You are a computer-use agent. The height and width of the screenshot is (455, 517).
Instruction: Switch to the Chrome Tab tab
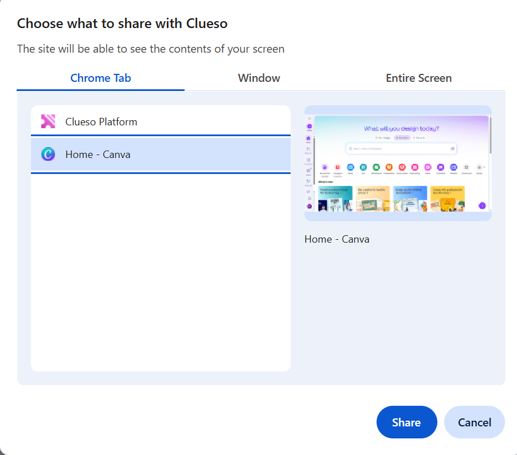[x=100, y=78]
